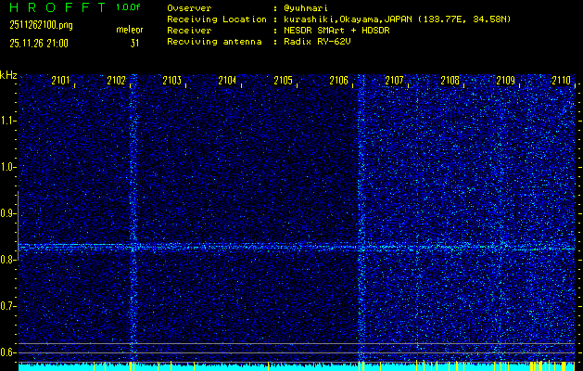Click the 2101 time marker
This screenshot has width=583, height=371.
[60, 81]
